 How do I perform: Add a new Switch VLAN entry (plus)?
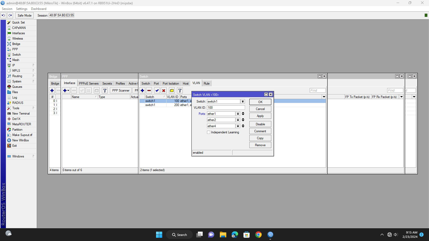142,91
